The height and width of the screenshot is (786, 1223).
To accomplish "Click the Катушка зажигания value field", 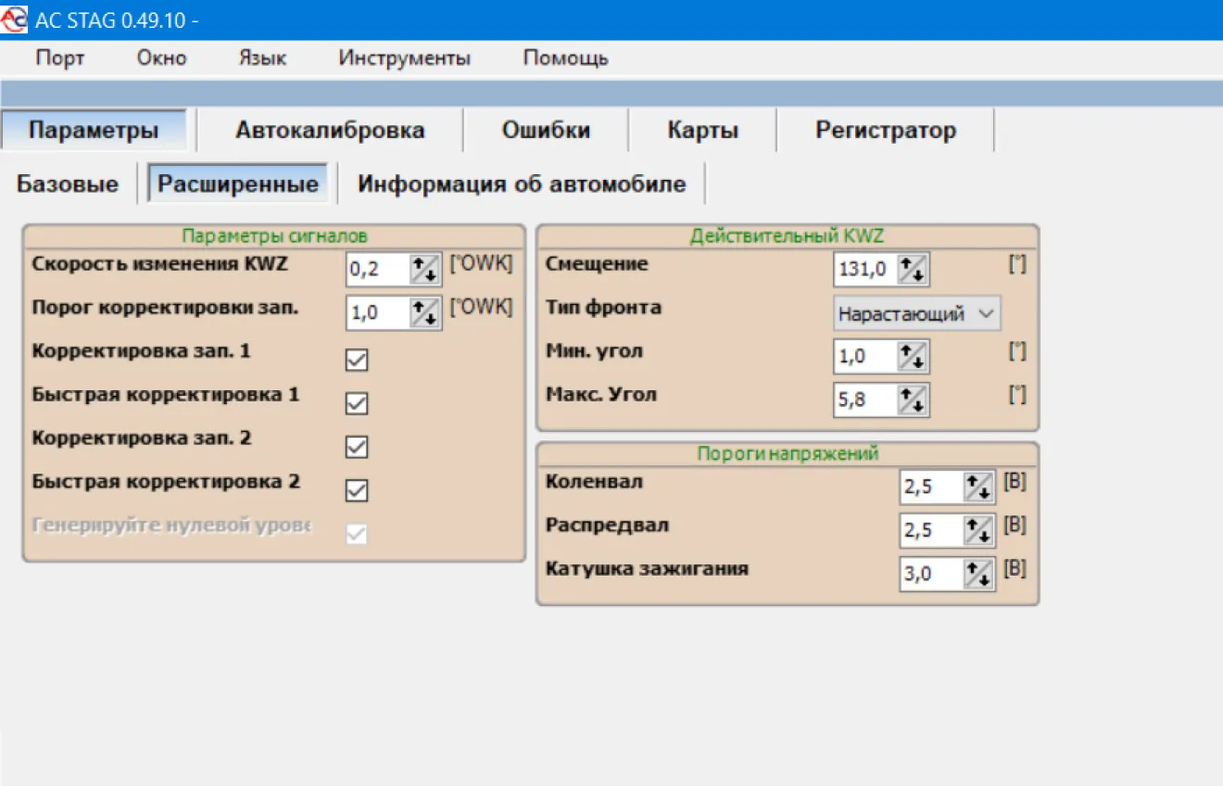I will (932, 574).
